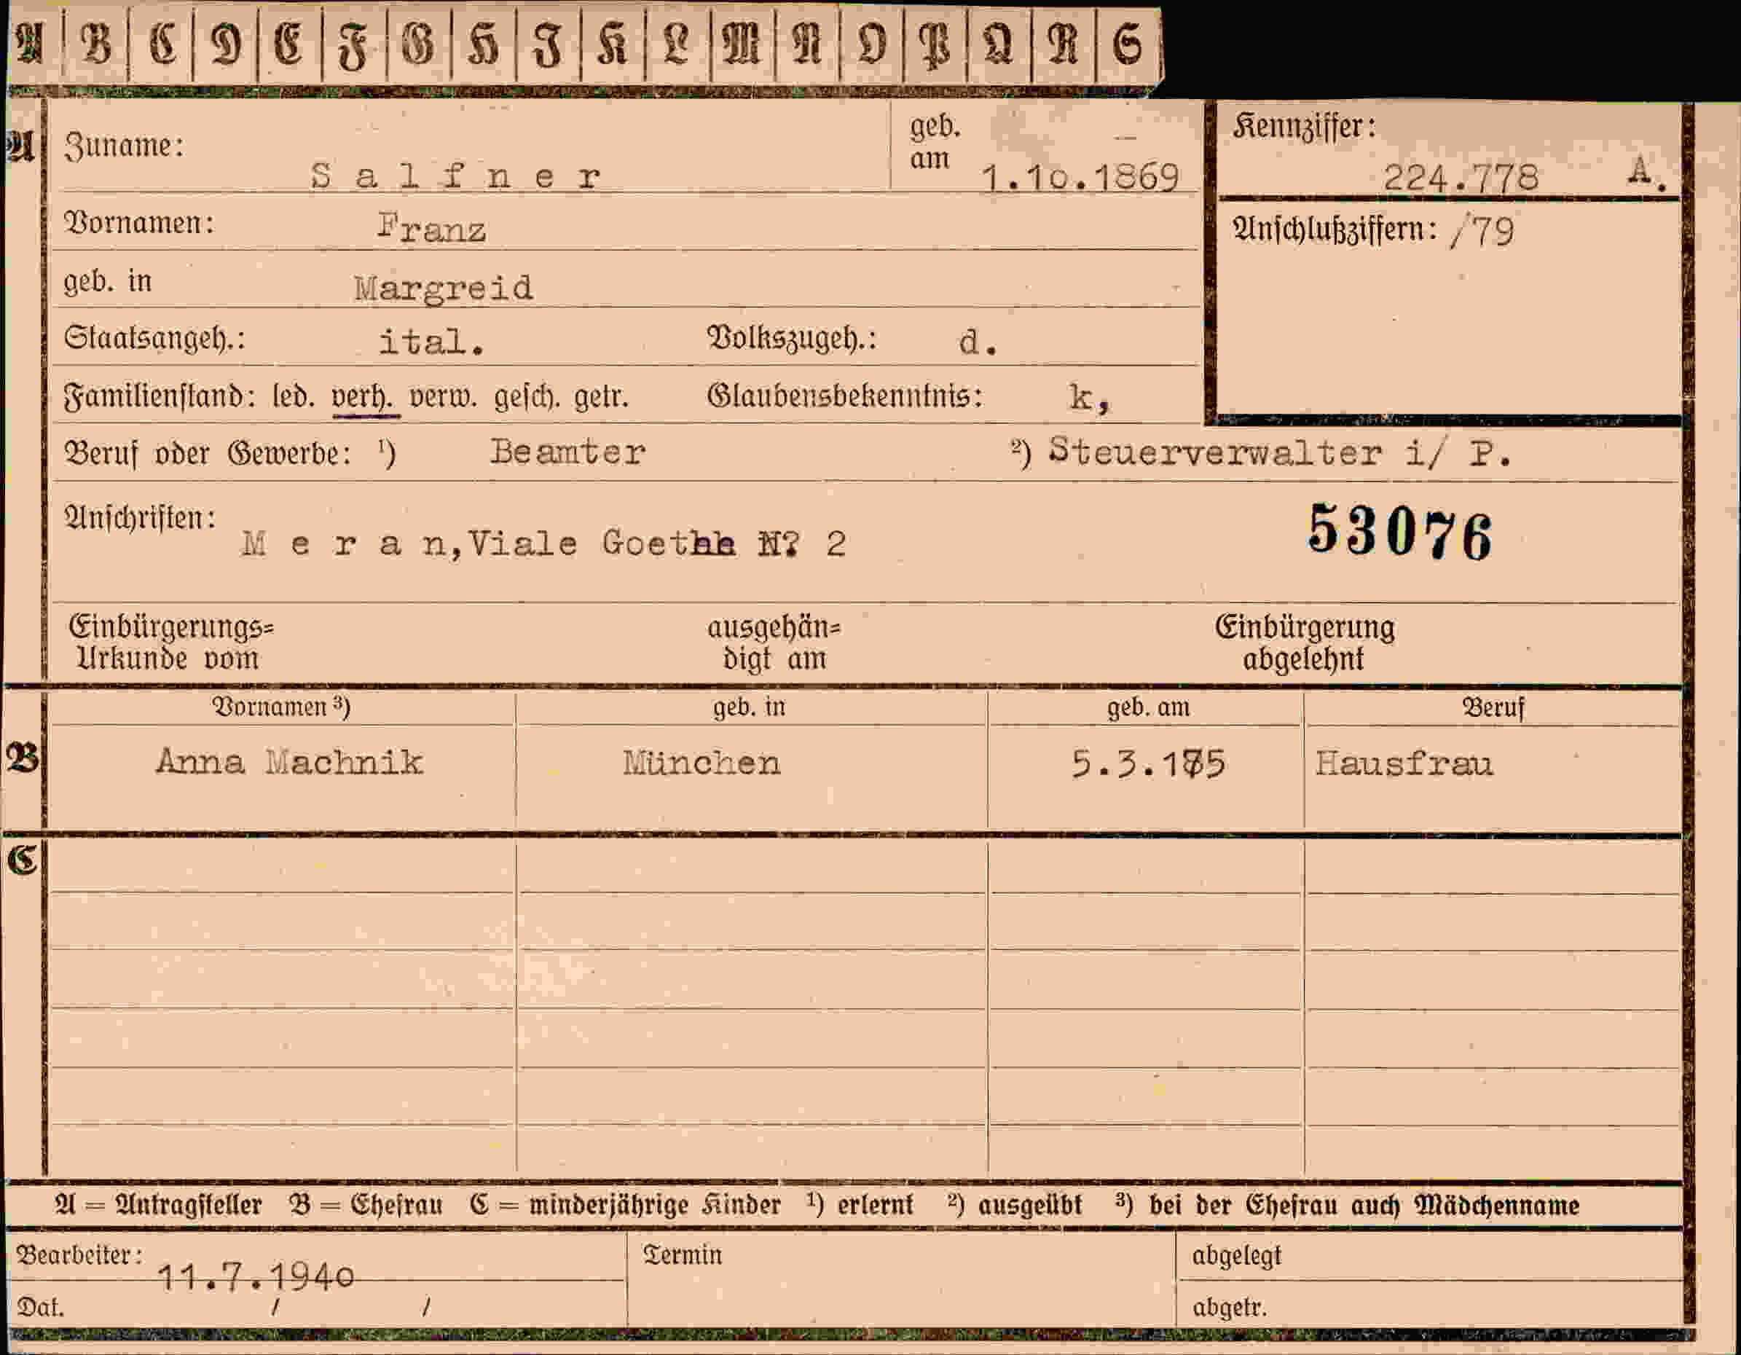Click the wife's birthplace 'München'
The width and height of the screenshot is (1741, 1355).
[x=701, y=763]
